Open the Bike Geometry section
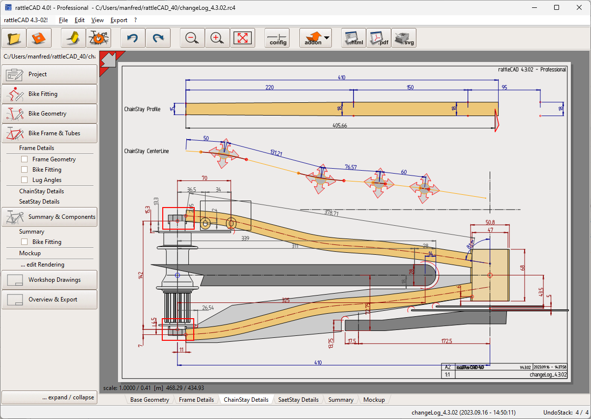The width and height of the screenshot is (591, 419). click(49, 114)
